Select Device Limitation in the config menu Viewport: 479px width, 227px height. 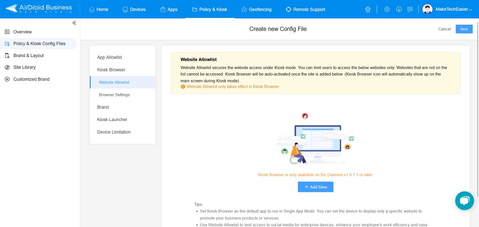(114, 132)
